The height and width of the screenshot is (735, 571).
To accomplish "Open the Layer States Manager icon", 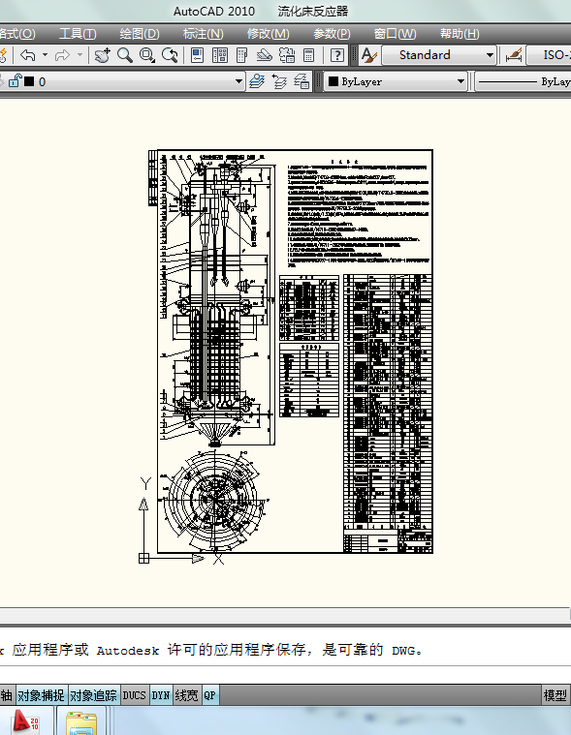I will (x=301, y=81).
